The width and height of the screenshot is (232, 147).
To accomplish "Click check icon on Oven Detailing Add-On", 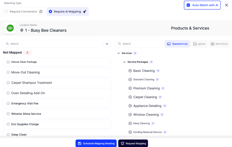I will (x=8, y=93).
